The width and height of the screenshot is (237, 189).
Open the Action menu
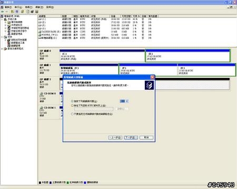(x=18, y=7)
